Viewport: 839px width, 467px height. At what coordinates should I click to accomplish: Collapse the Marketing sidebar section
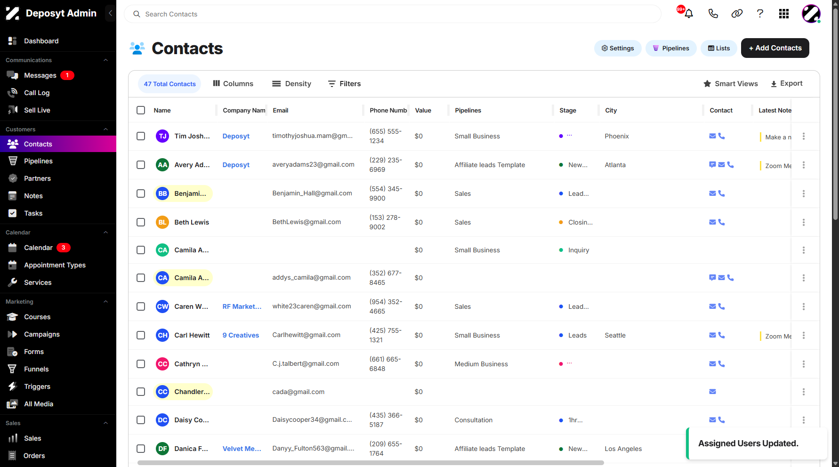pos(105,302)
